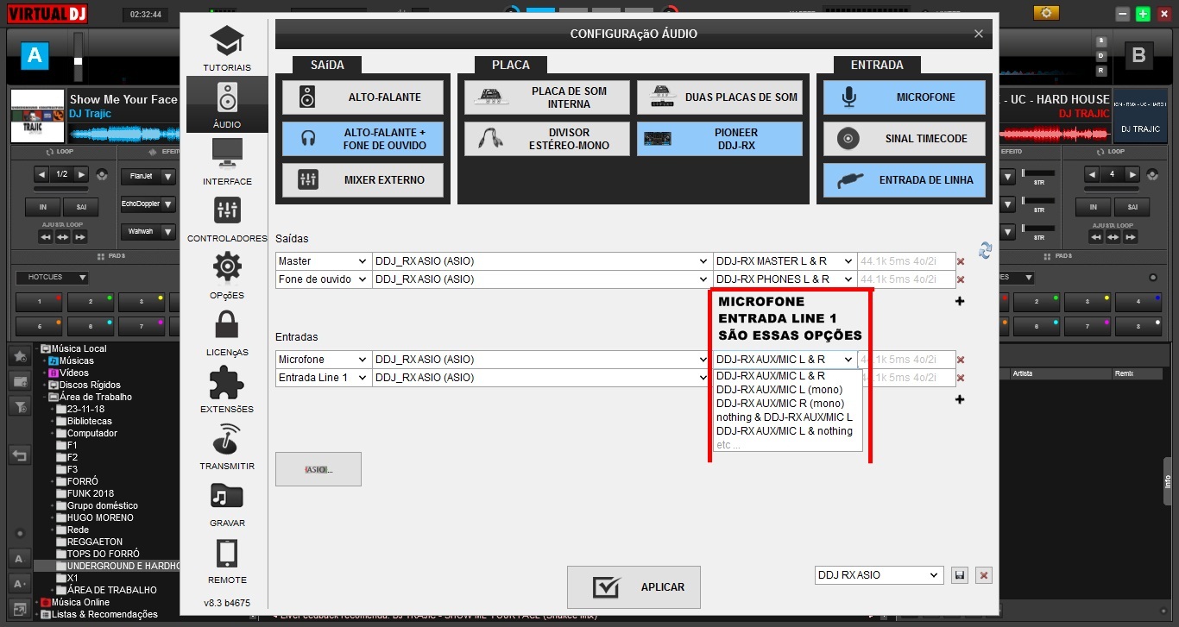This screenshot has width=1179, height=627.
Task: Click the Aplicar button
Action: [634, 587]
